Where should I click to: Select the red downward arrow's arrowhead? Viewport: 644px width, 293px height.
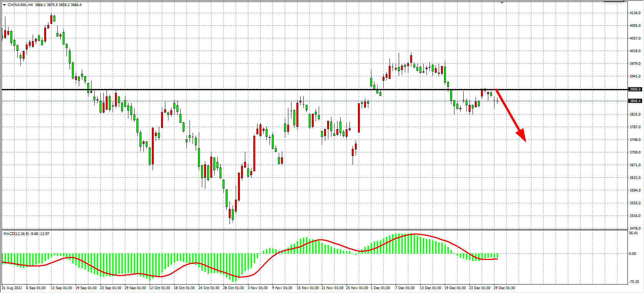pos(522,136)
